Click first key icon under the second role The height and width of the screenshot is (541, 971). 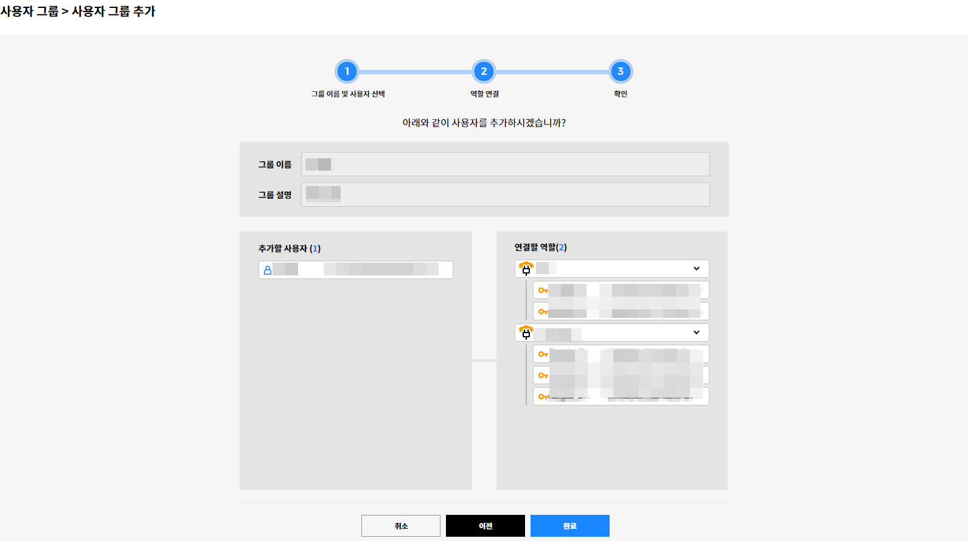click(x=543, y=354)
